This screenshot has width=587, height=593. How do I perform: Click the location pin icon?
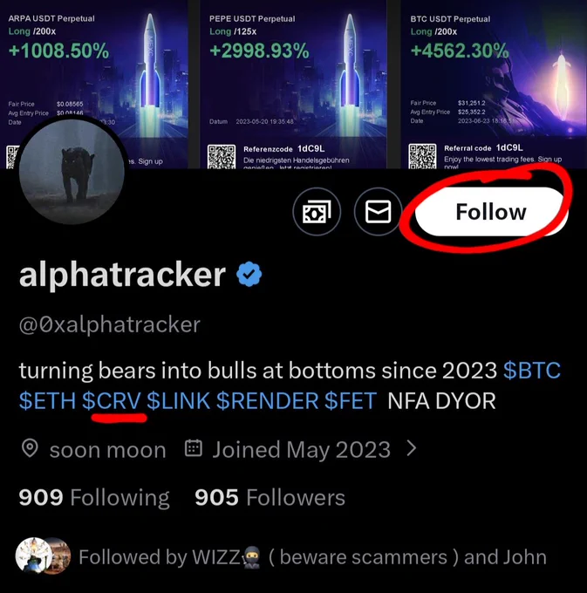click(30, 448)
